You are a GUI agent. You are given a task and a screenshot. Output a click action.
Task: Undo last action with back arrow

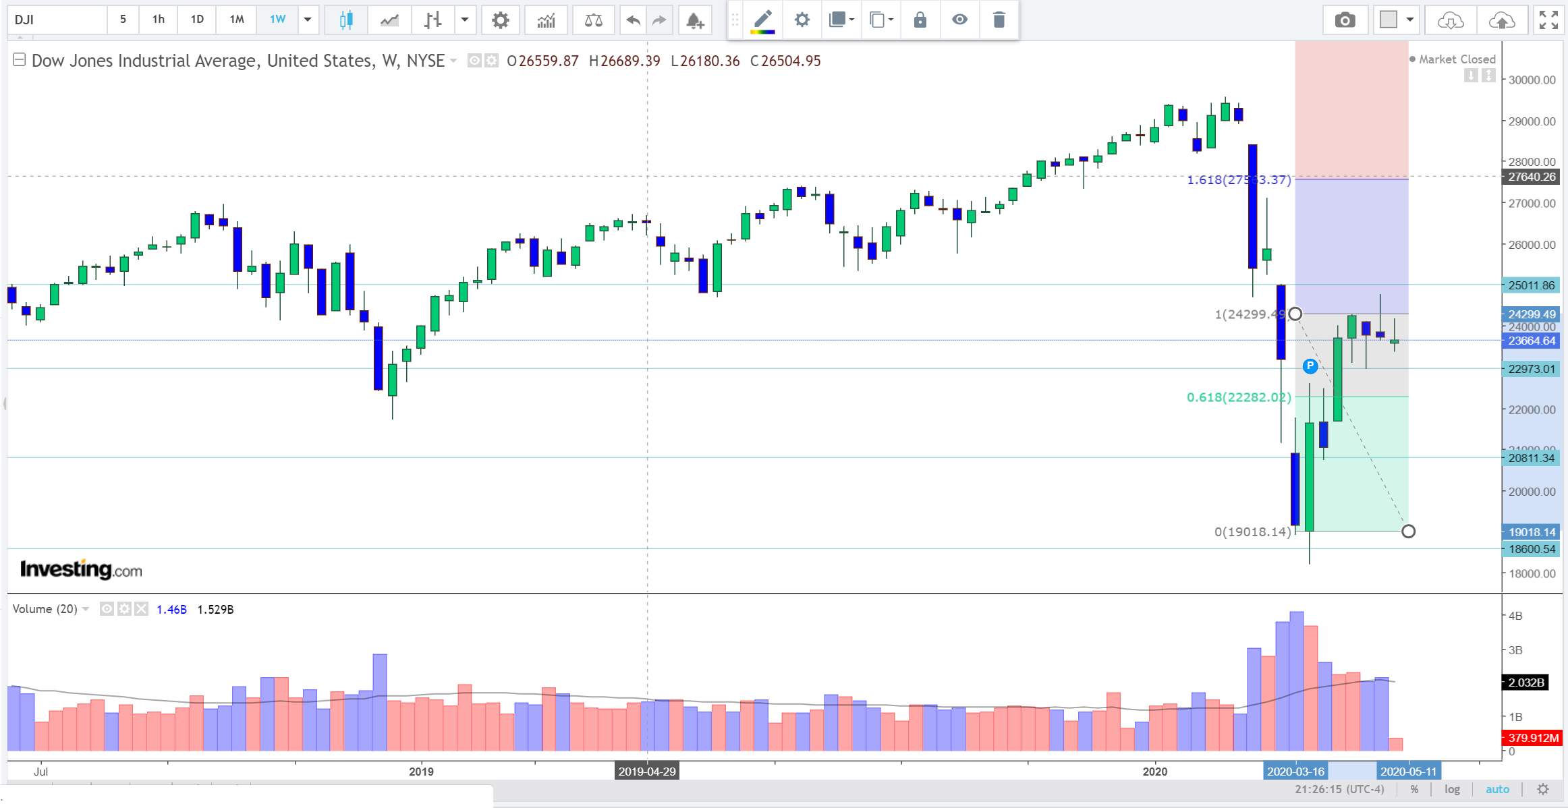click(x=633, y=20)
